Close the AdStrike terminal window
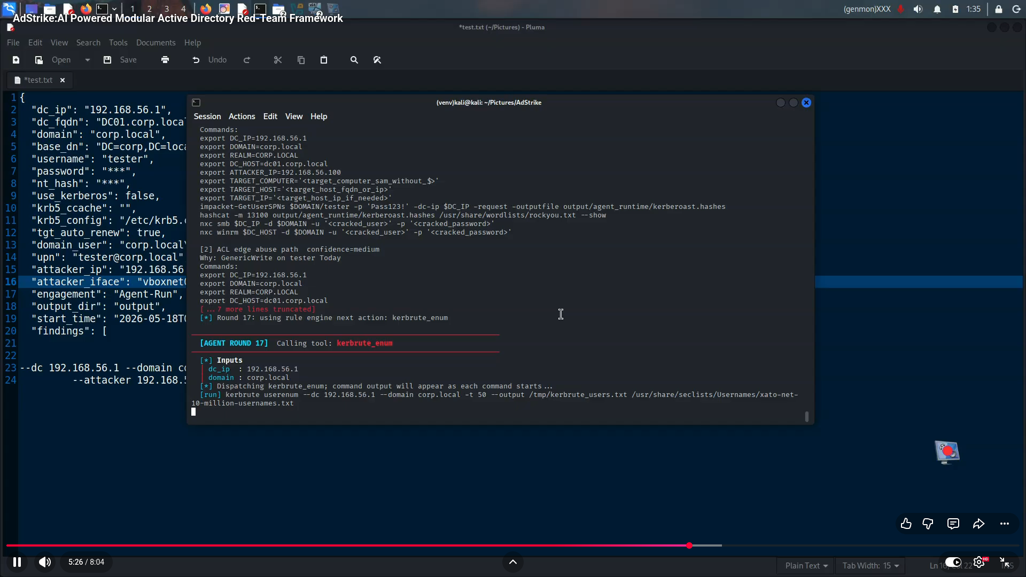 click(x=806, y=103)
